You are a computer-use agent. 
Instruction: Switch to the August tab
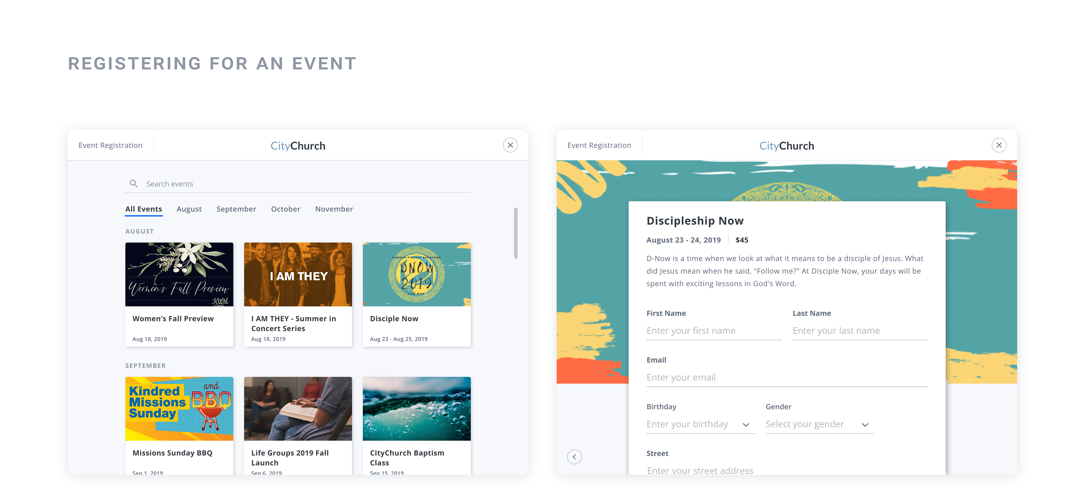[189, 209]
